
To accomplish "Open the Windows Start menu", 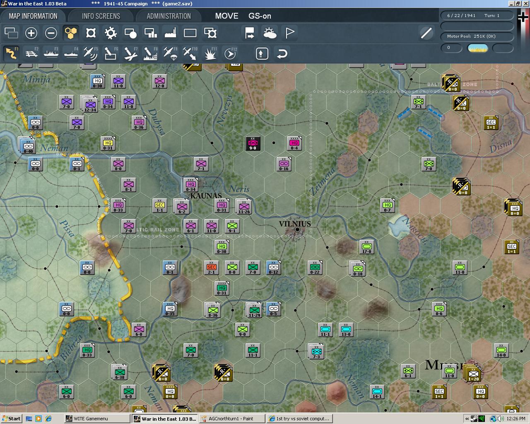I will (11, 419).
